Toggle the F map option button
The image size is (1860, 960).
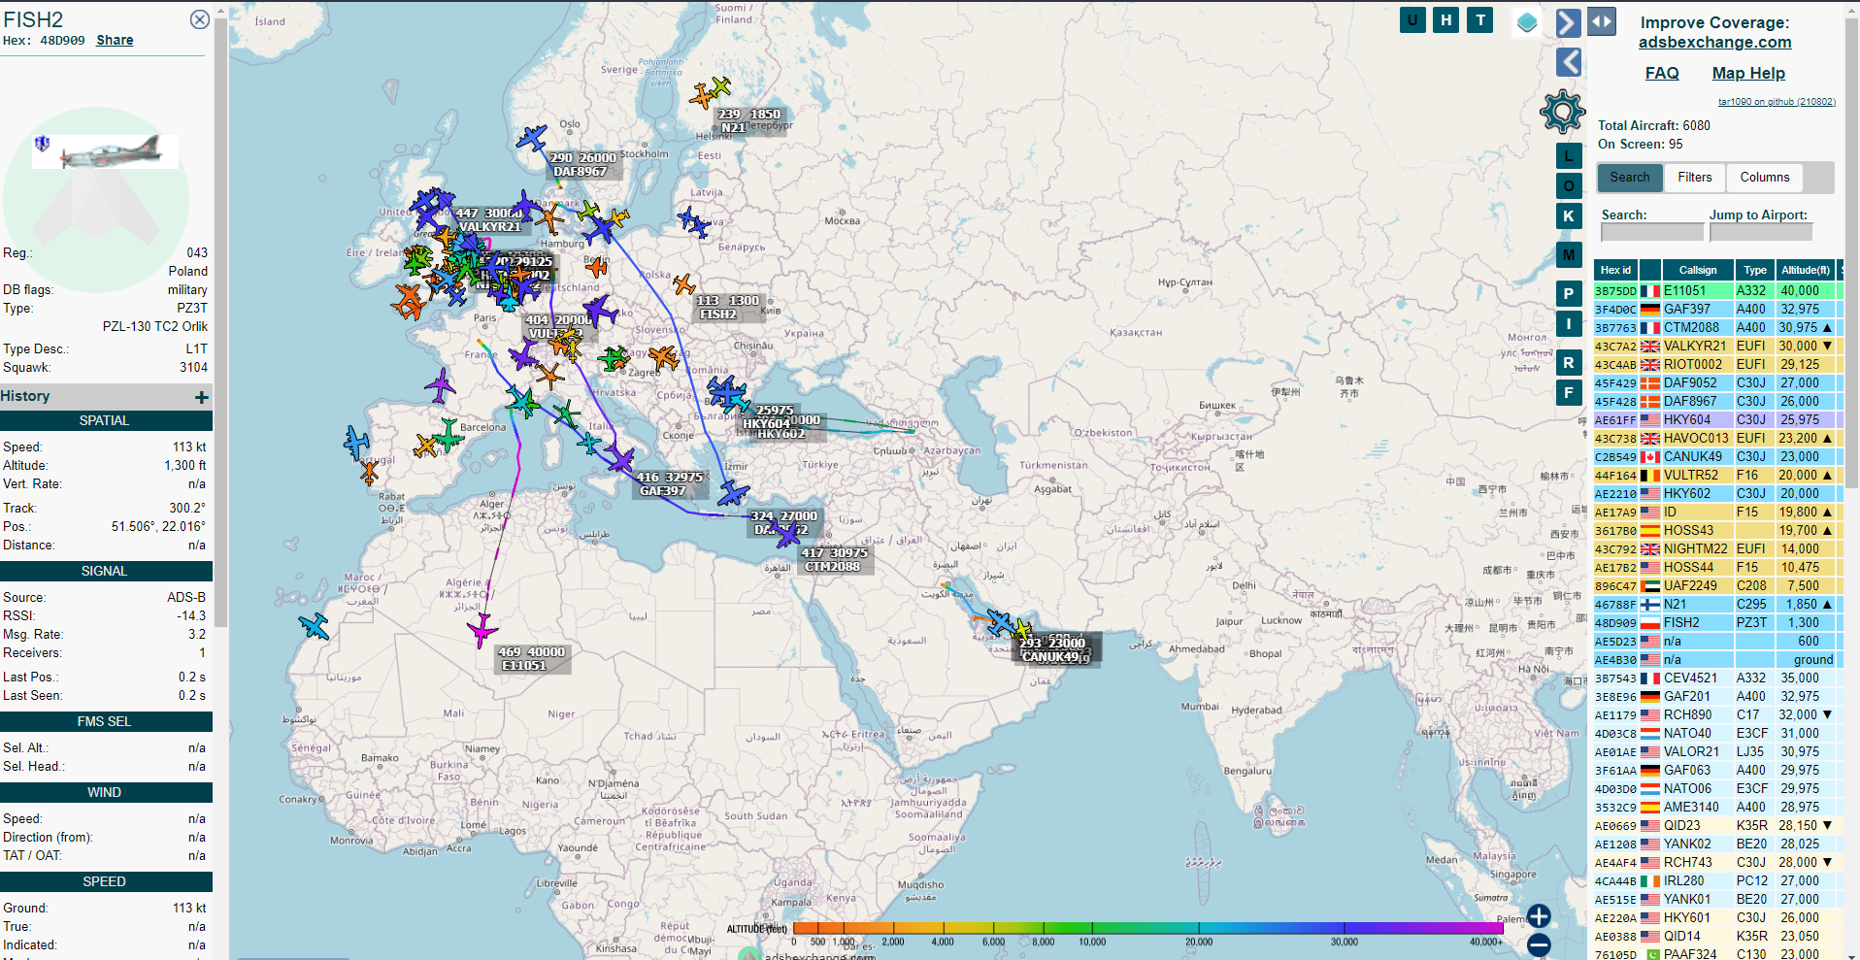pos(1569,392)
